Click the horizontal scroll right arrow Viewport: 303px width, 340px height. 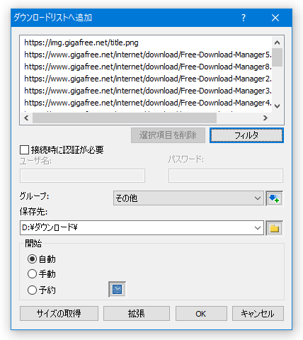click(x=265, y=118)
